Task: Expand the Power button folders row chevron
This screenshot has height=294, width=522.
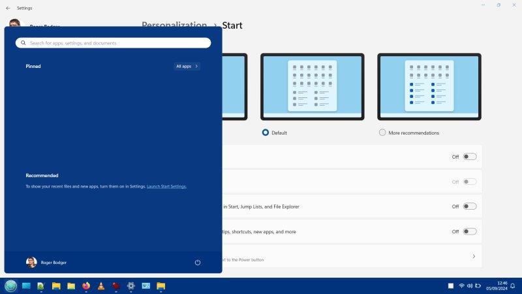Action: (474, 256)
